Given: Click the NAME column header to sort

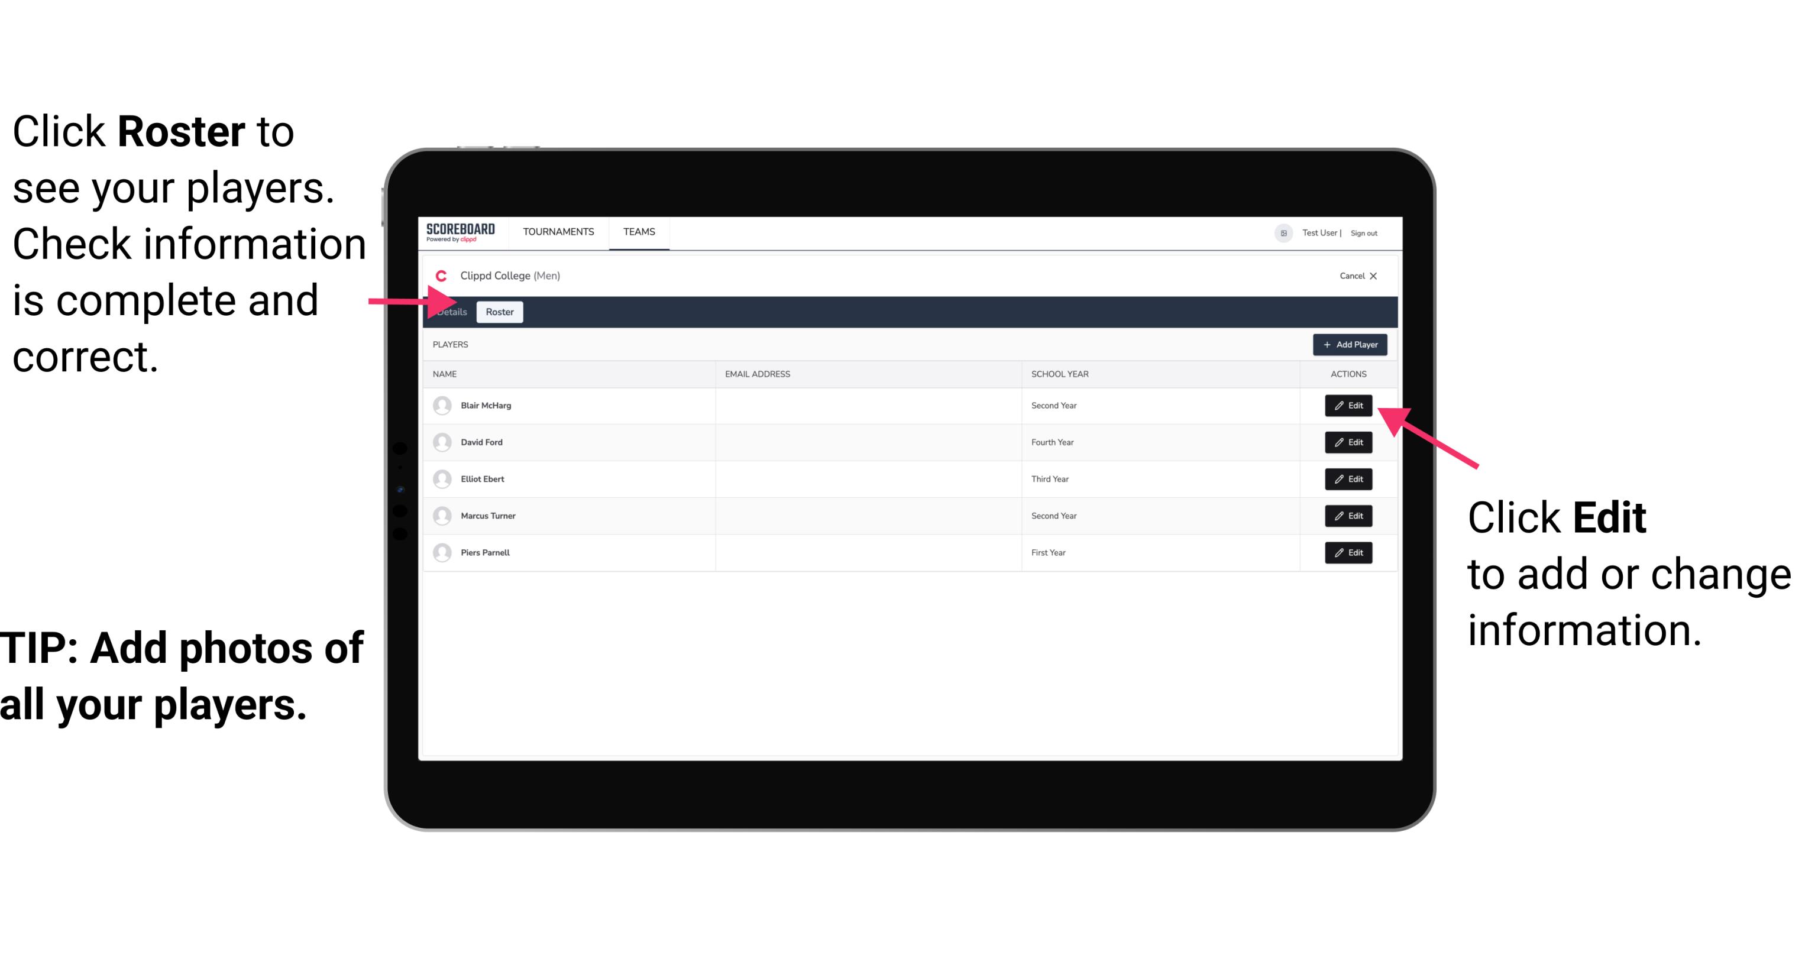Looking at the screenshot, I should (447, 373).
